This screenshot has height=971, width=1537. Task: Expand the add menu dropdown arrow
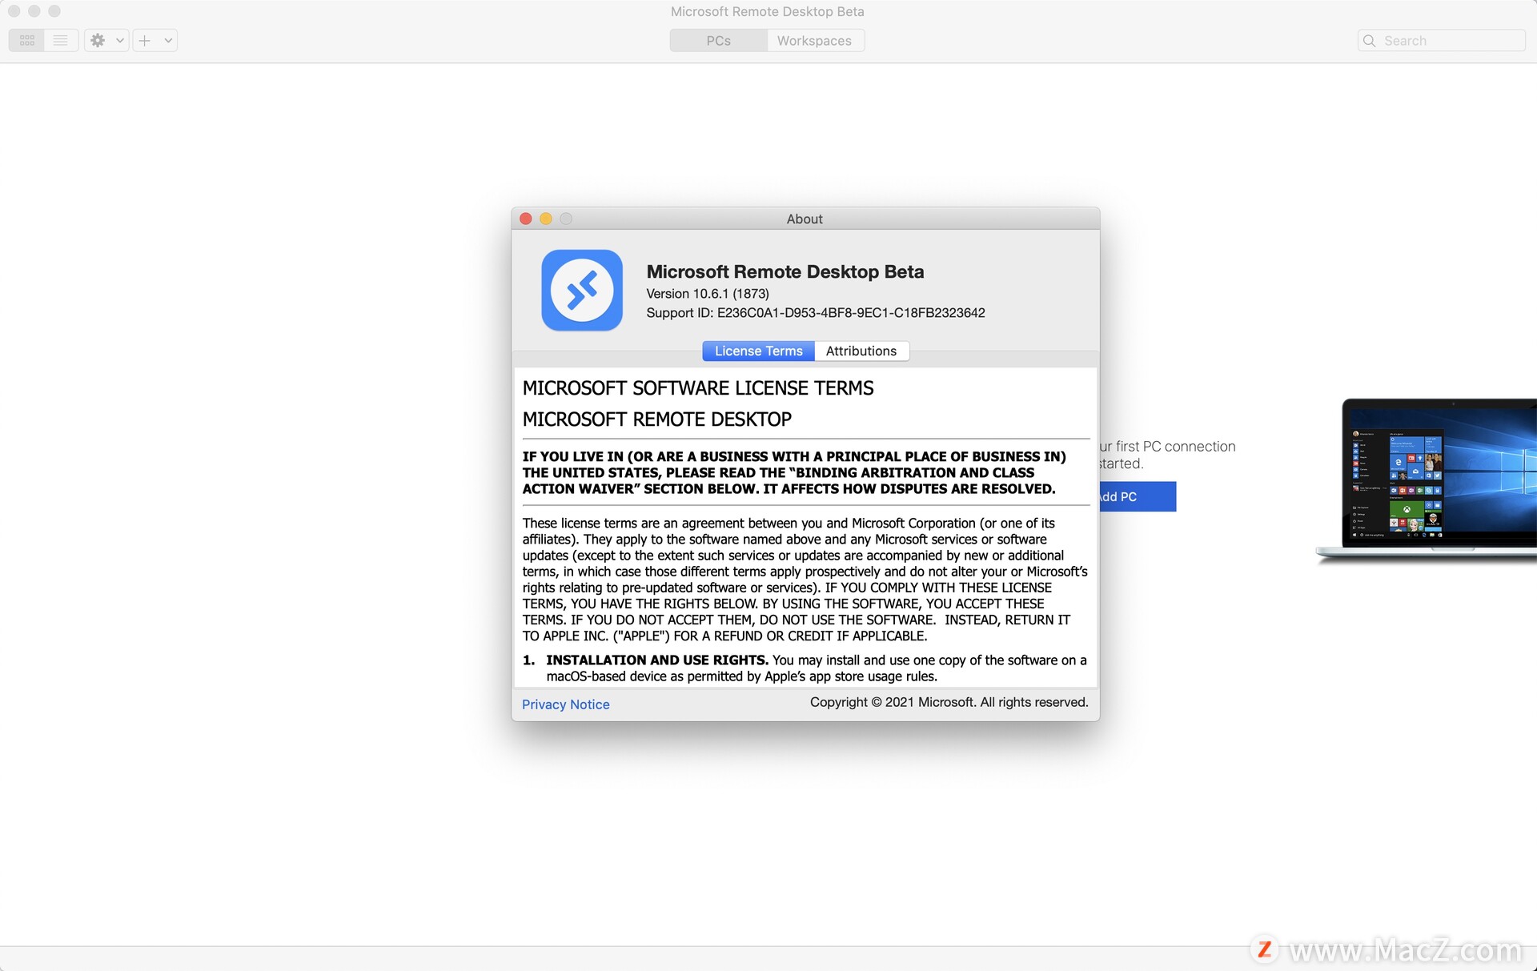coord(168,40)
